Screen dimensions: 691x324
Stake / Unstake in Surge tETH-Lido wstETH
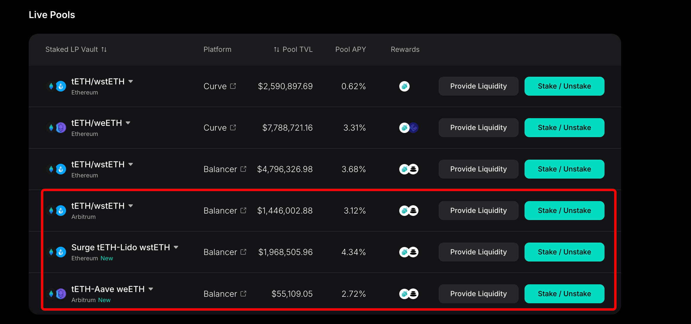(564, 252)
